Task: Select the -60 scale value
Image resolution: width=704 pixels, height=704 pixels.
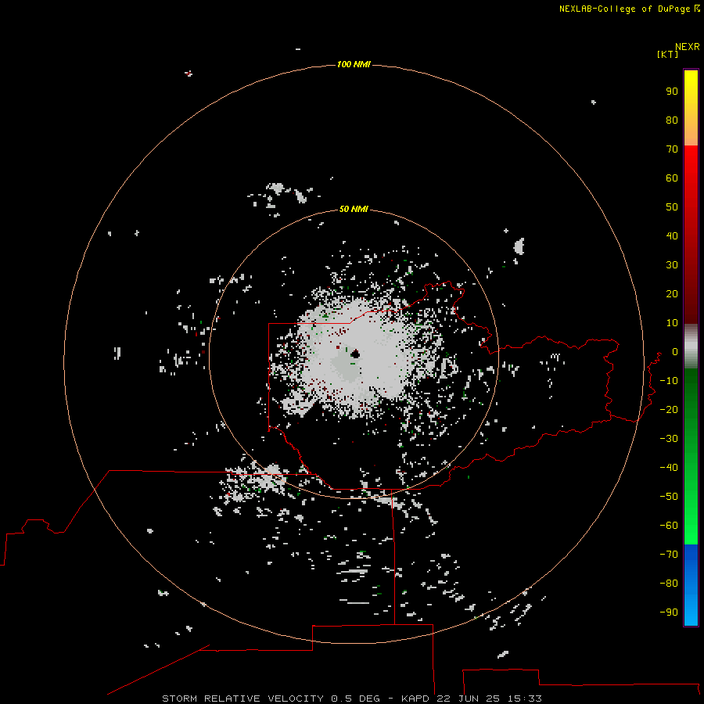Action: tap(669, 526)
